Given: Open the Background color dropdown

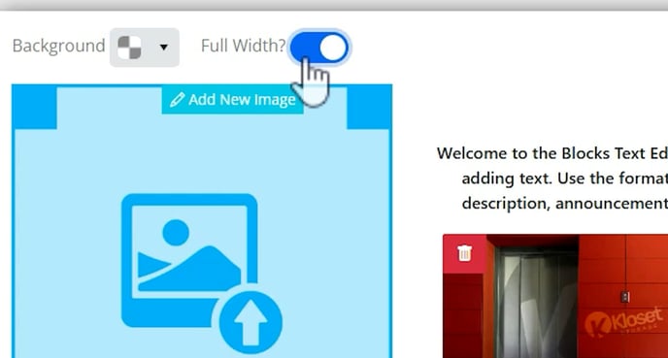Looking at the screenshot, I should (145, 48).
